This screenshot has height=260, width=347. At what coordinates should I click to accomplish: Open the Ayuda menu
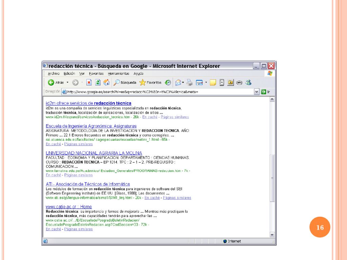[x=138, y=73]
